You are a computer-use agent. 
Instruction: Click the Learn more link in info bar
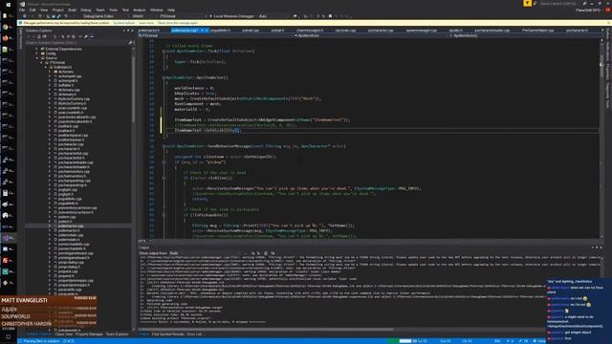(x=146, y=23)
